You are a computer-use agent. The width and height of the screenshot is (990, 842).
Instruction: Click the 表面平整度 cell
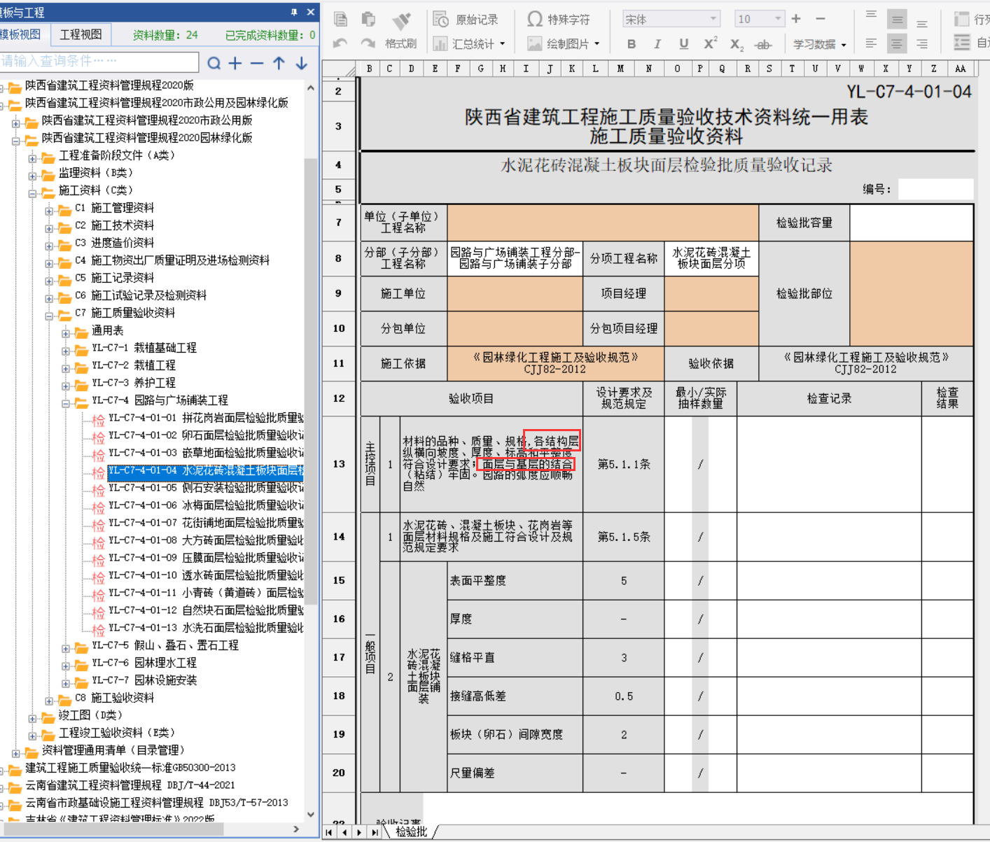[515, 580]
